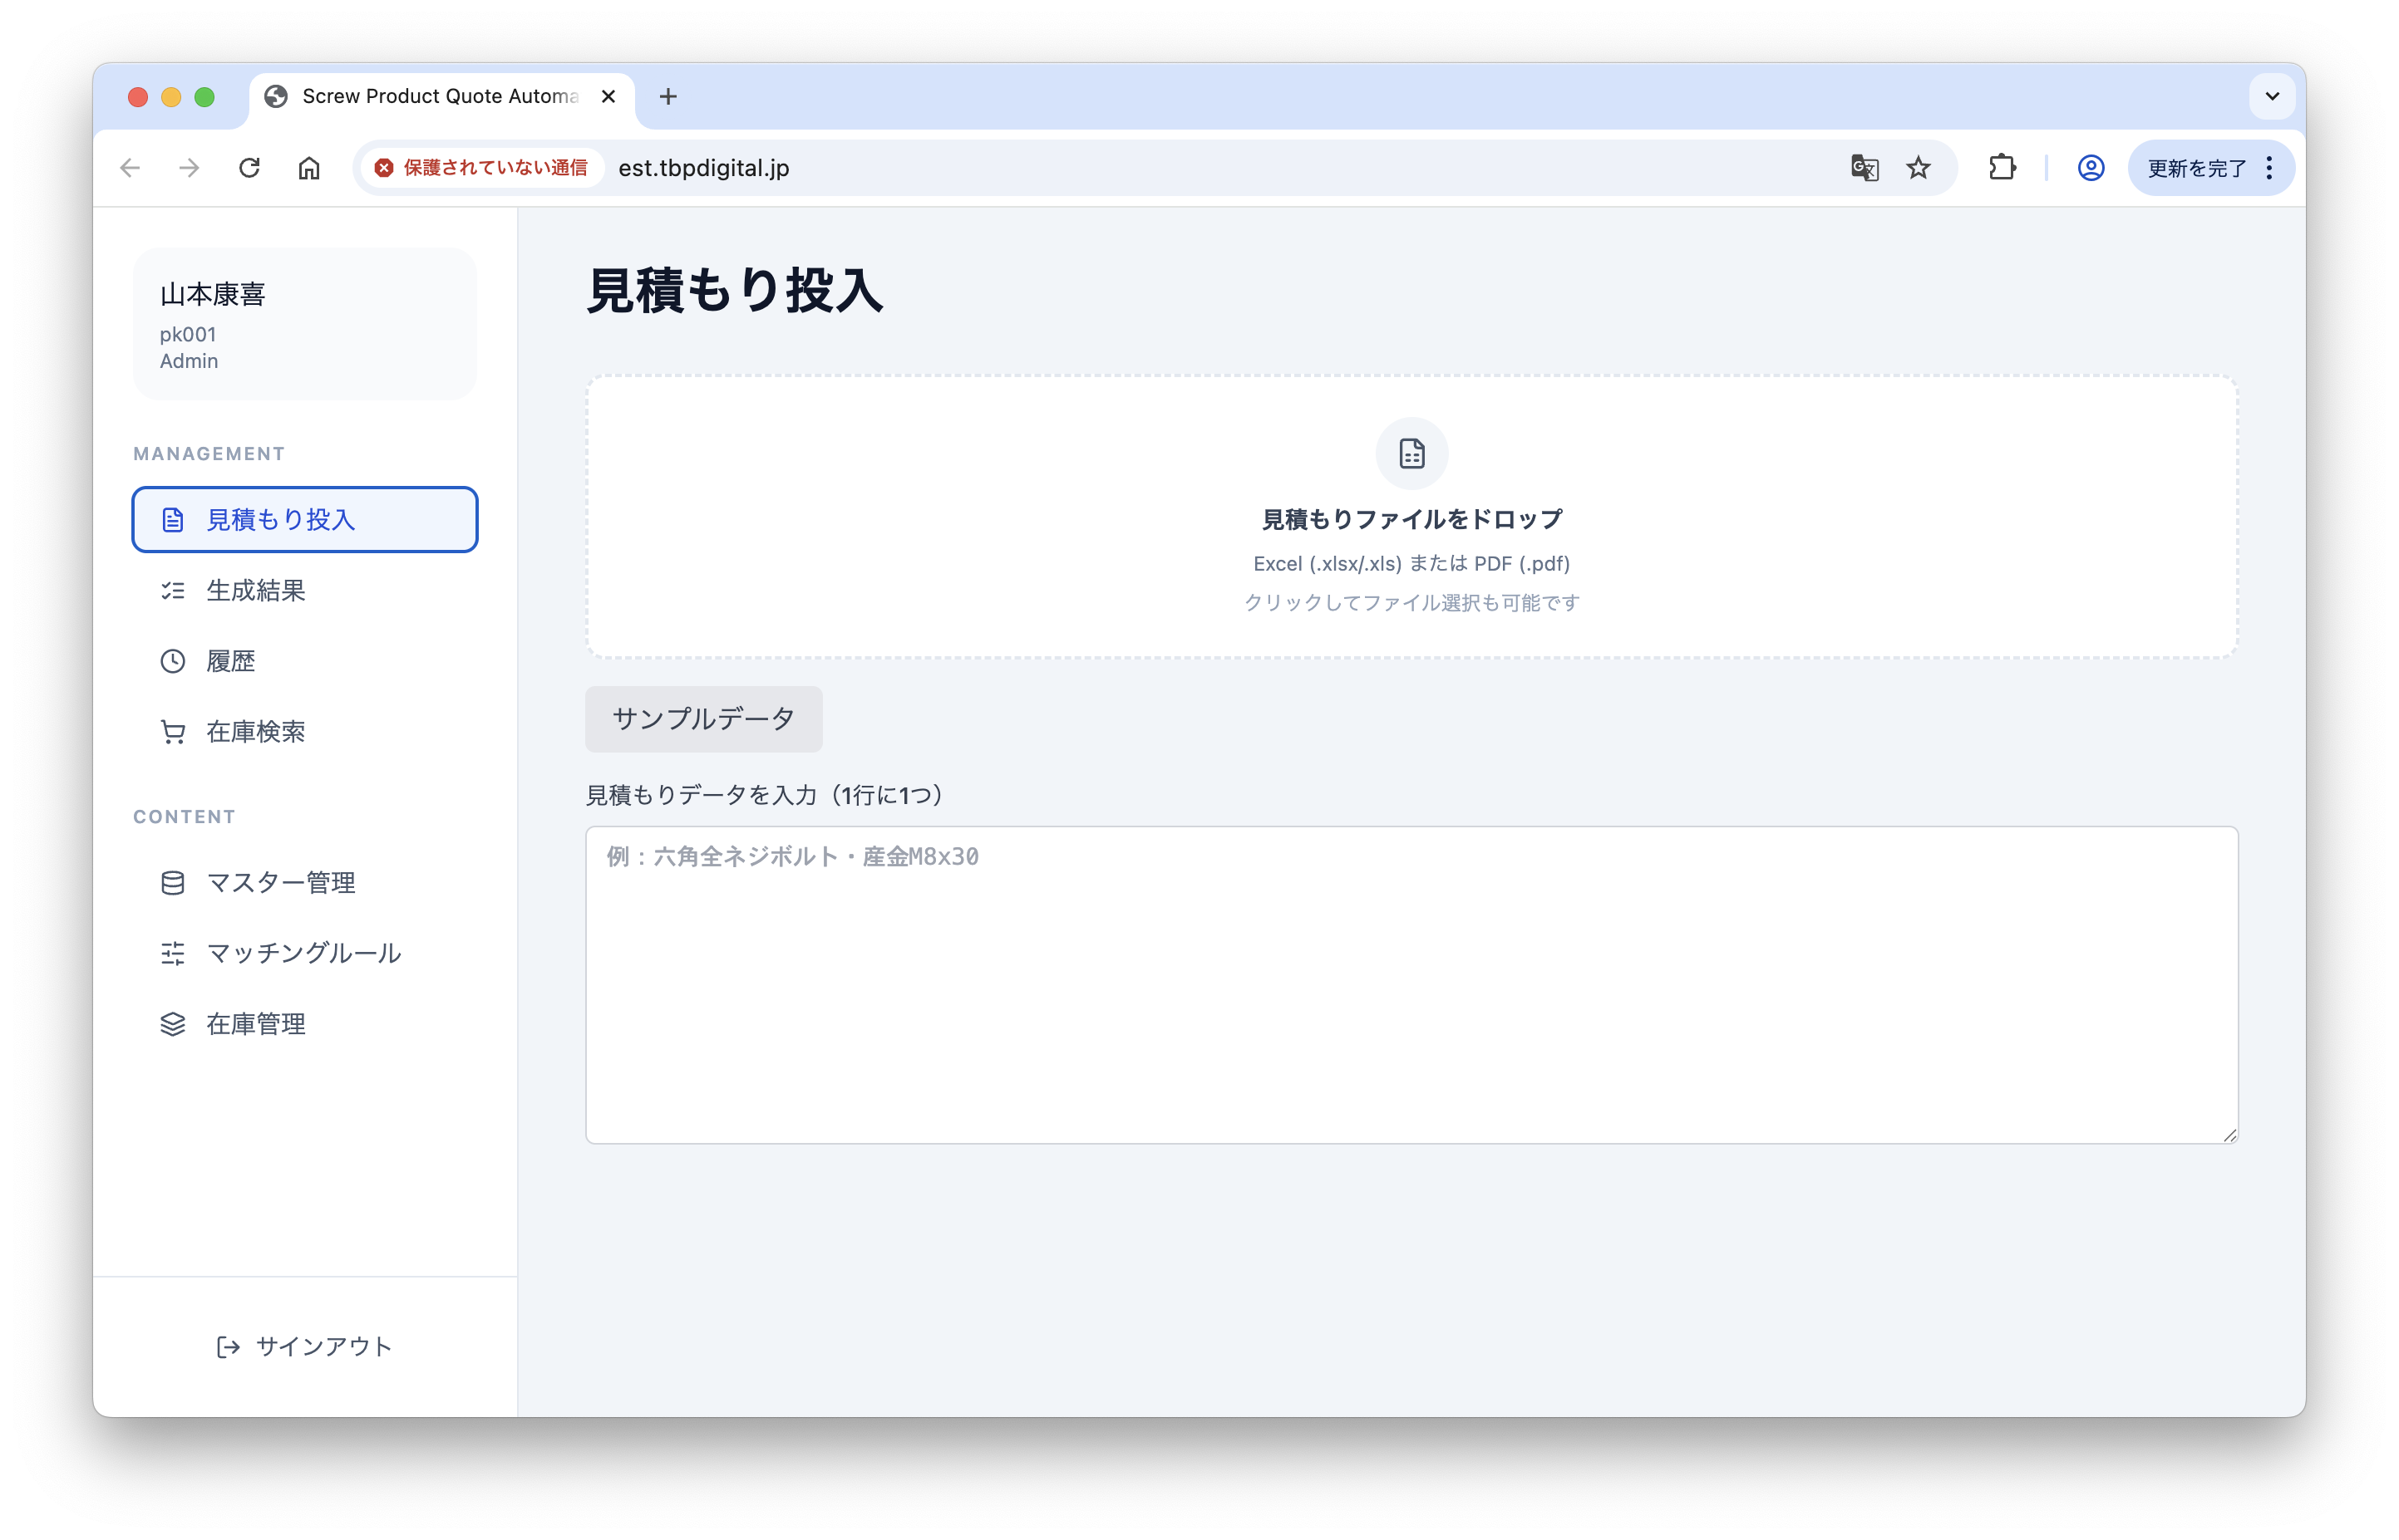Click the 更新を完了 update button
The width and height of the screenshot is (2399, 1540).
[x=2196, y=168]
